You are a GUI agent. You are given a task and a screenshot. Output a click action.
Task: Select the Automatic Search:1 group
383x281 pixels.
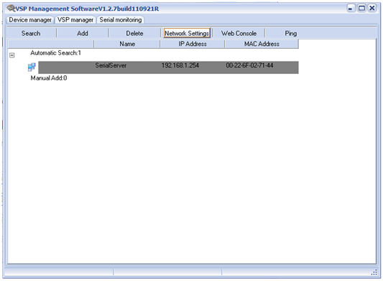[55, 53]
